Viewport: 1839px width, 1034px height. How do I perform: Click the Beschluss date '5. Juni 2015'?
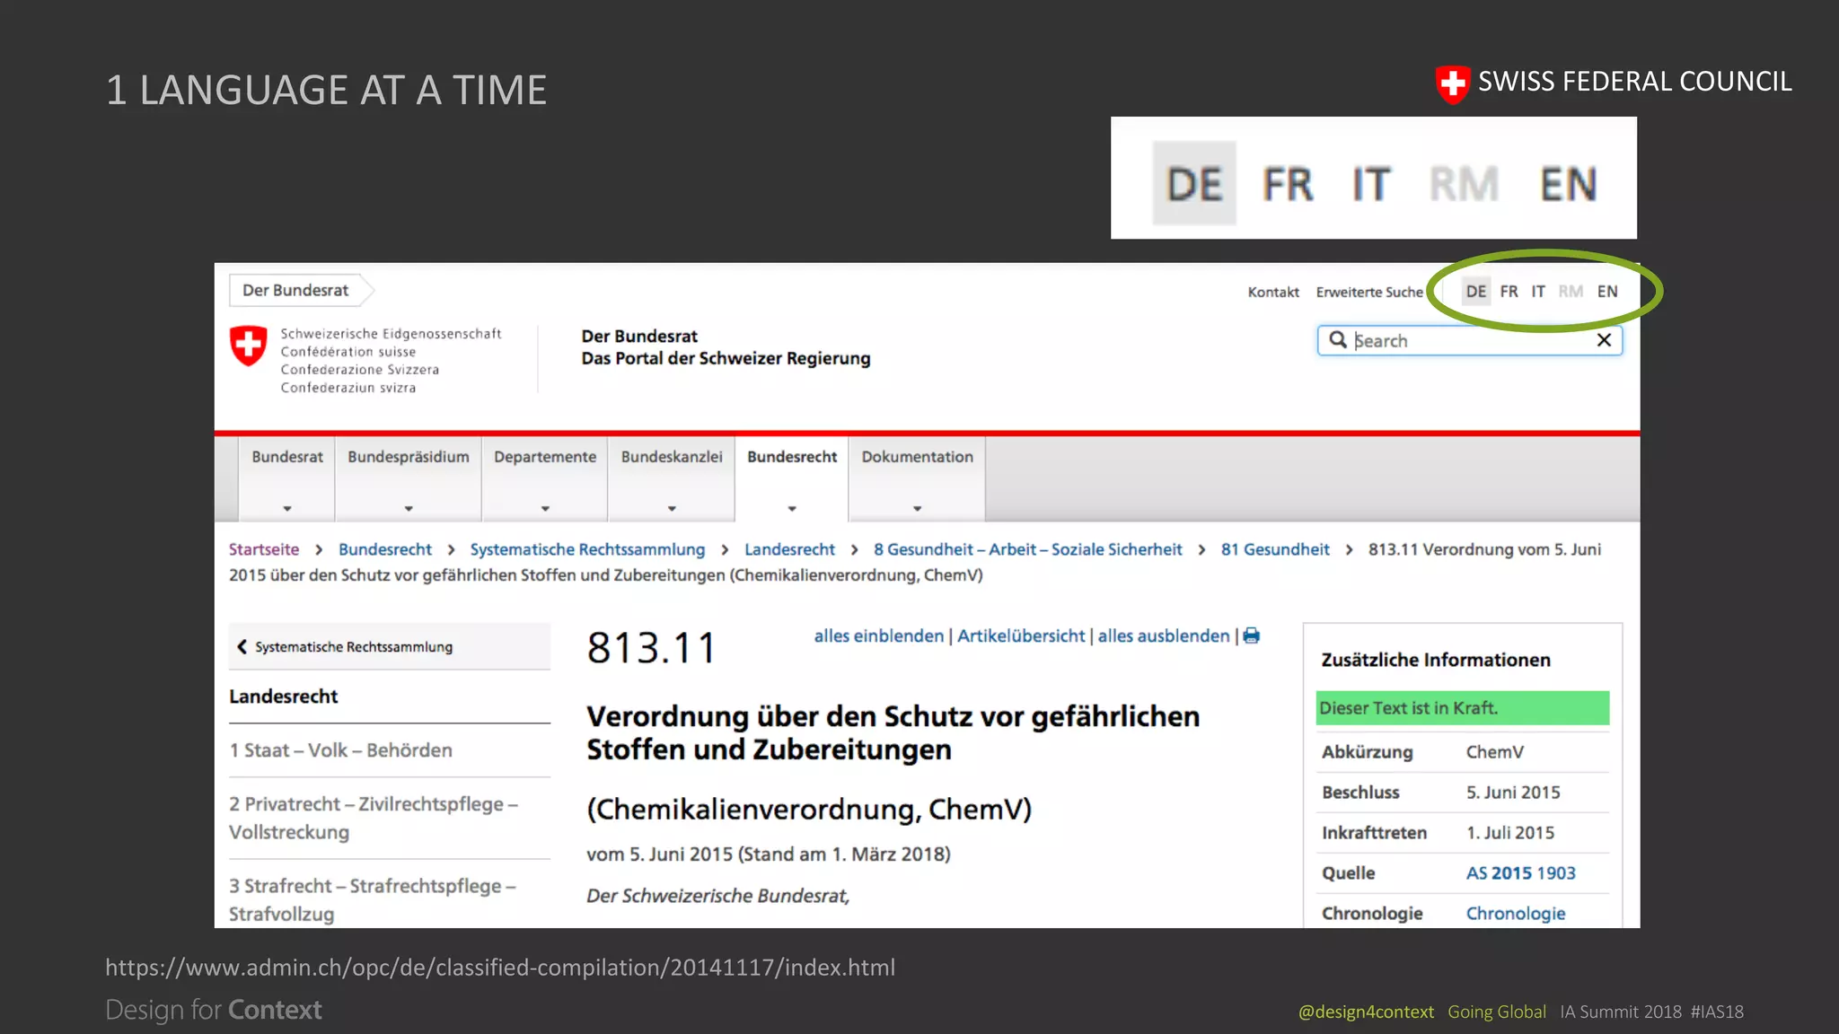pyautogui.click(x=1513, y=792)
